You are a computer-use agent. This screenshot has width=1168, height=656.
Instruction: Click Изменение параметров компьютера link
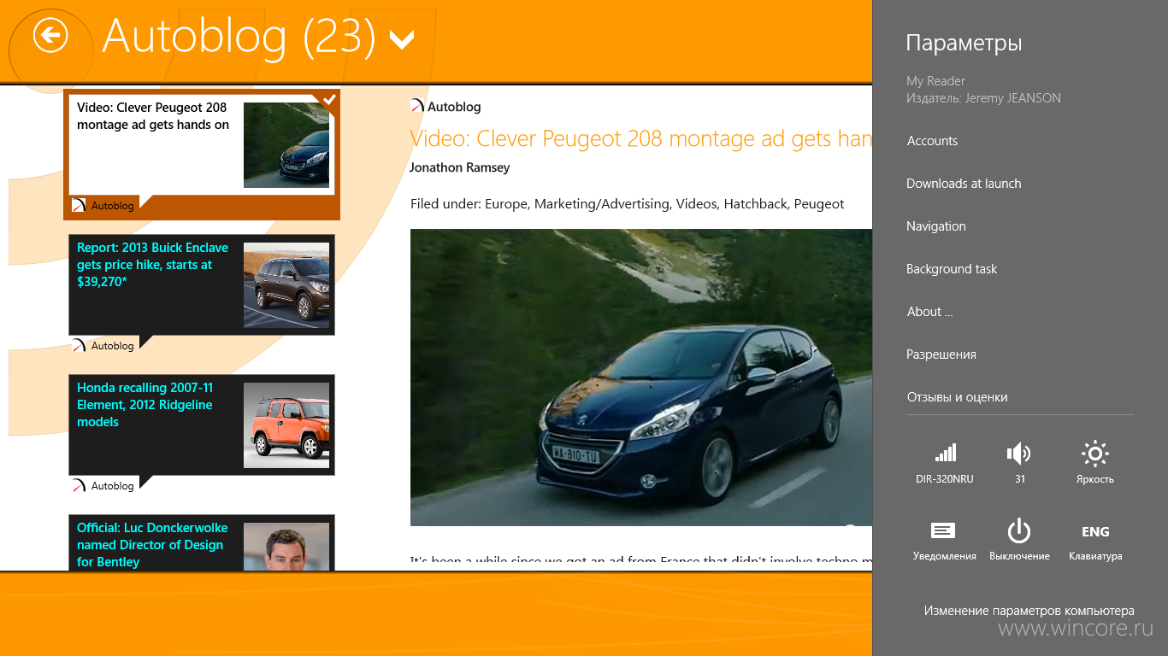1029,611
